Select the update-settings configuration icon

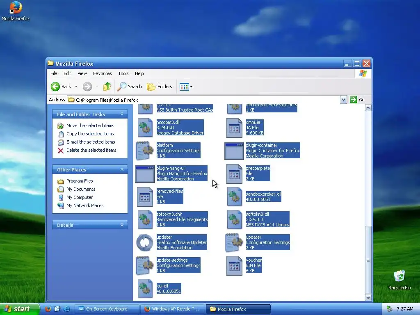click(145, 266)
